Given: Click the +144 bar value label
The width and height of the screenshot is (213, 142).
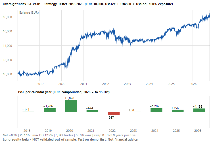Looking at the screenshot, I should tap(26, 110).
